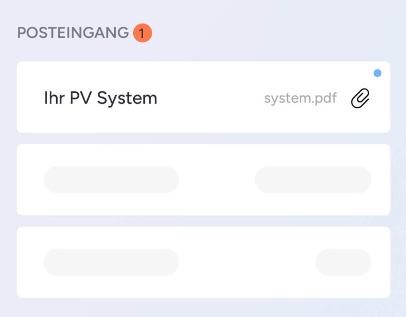Click the blue unread indicator dot
The image size is (406, 317).
coord(377,73)
